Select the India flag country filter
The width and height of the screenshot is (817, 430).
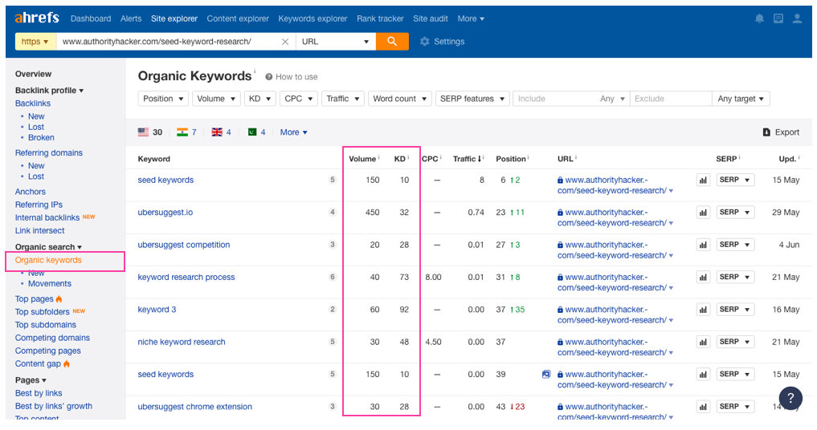182,132
